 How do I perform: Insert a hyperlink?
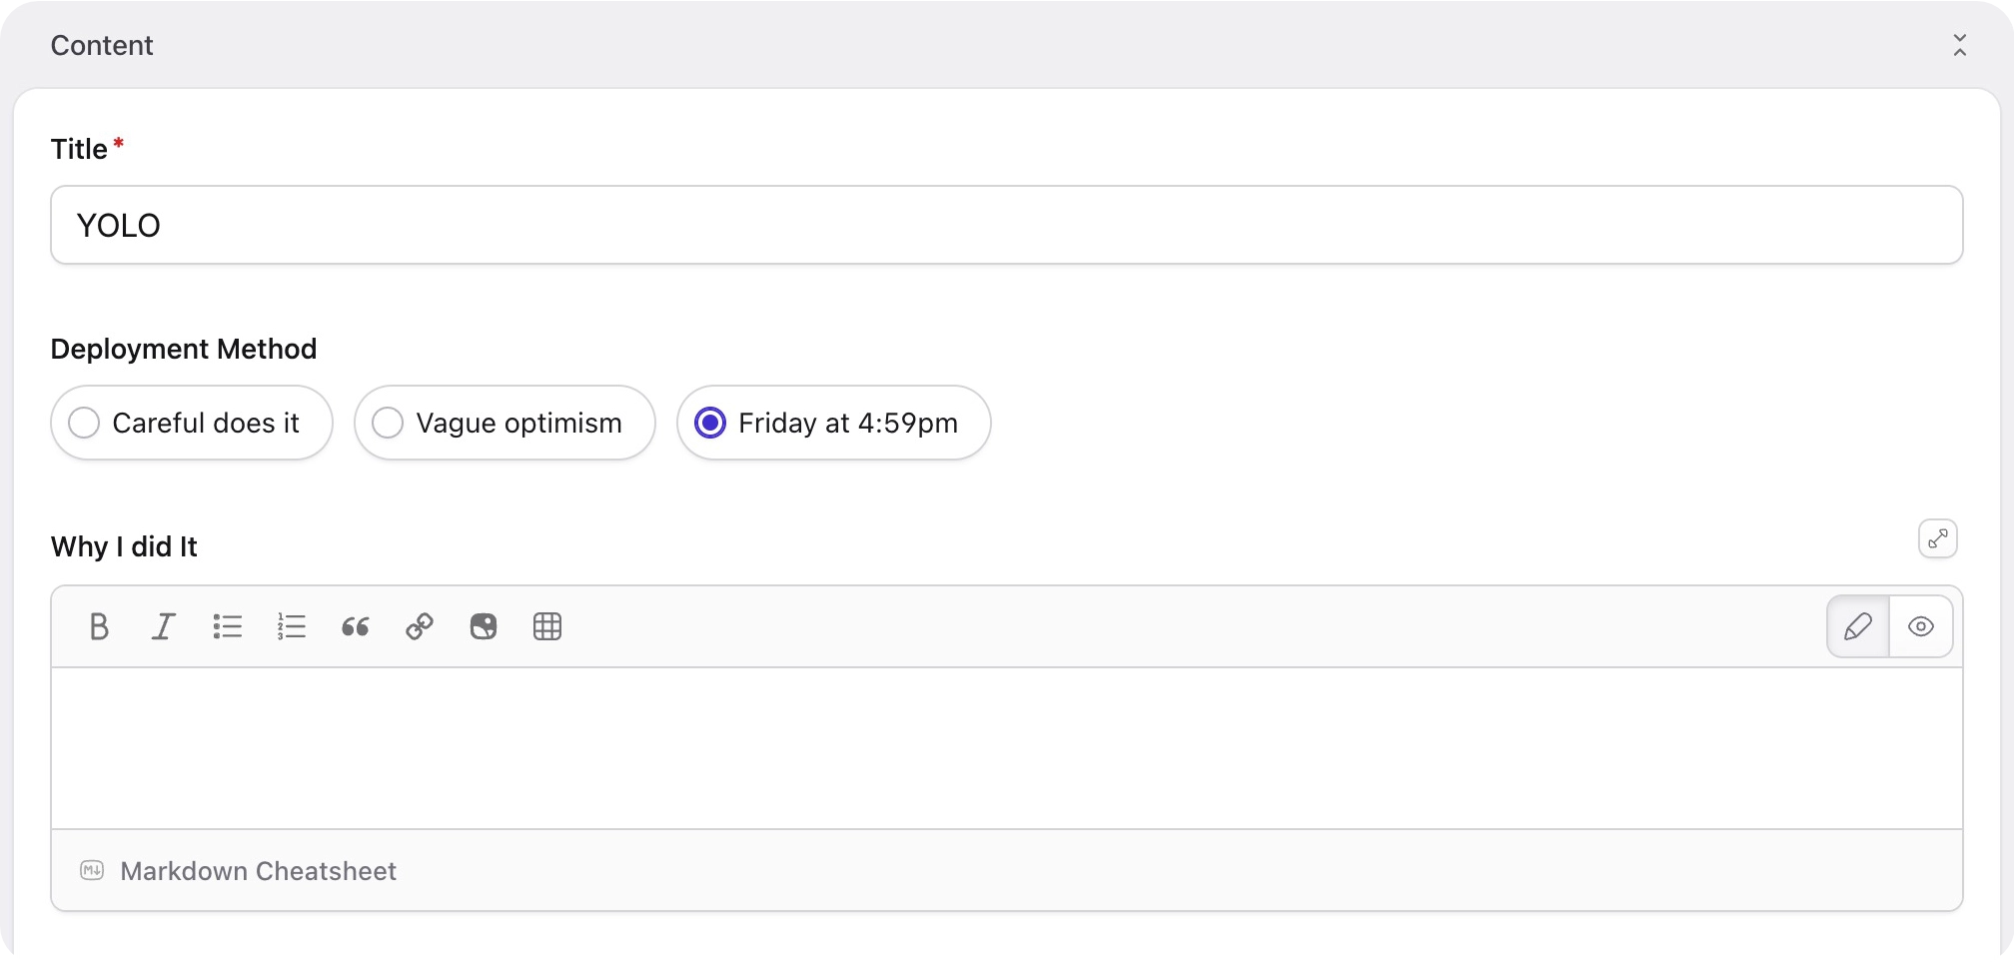click(x=419, y=626)
